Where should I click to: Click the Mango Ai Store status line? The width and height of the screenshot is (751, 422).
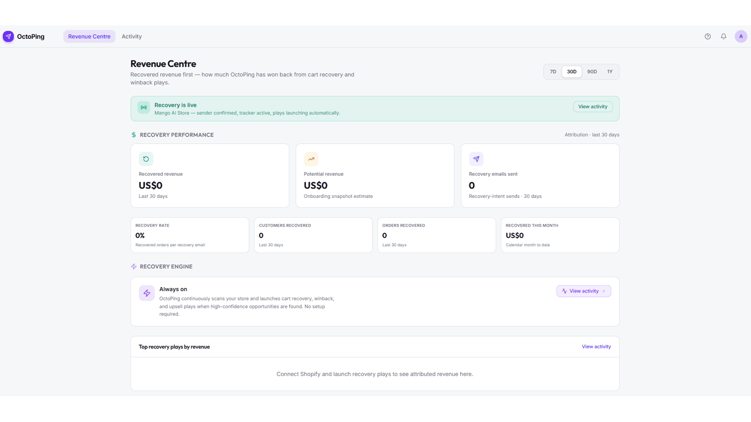[x=247, y=113]
